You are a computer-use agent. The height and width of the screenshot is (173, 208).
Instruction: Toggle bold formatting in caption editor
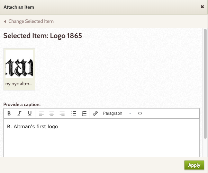(9, 113)
